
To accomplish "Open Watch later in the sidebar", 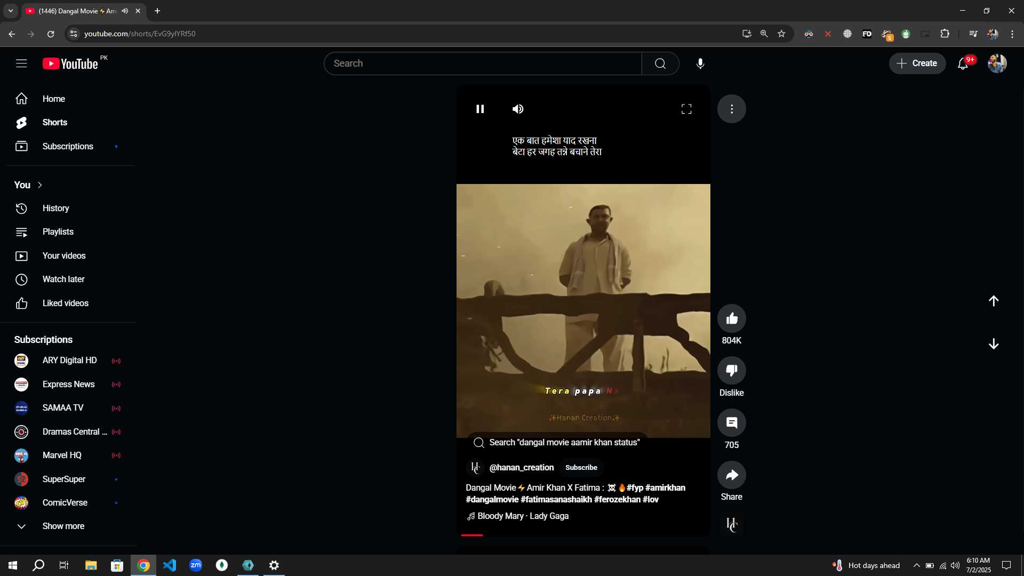I will click(68, 279).
